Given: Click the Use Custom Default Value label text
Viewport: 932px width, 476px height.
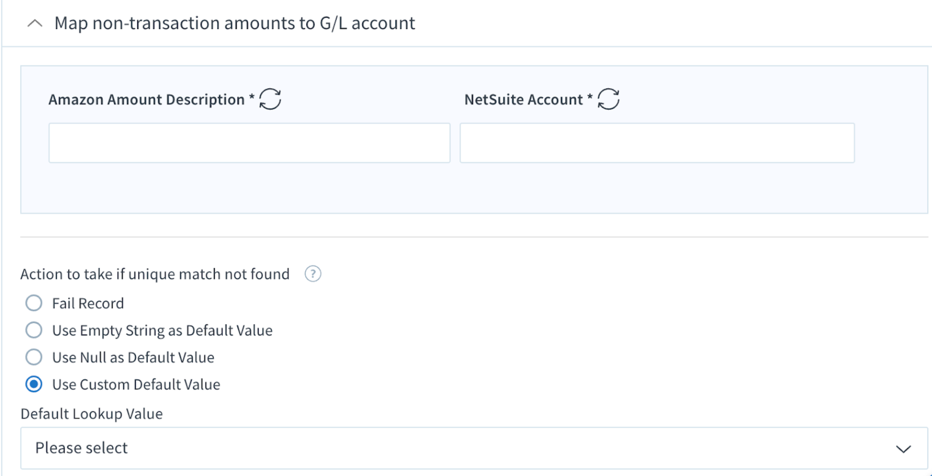Looking at the screenshot, I should 136,384.
